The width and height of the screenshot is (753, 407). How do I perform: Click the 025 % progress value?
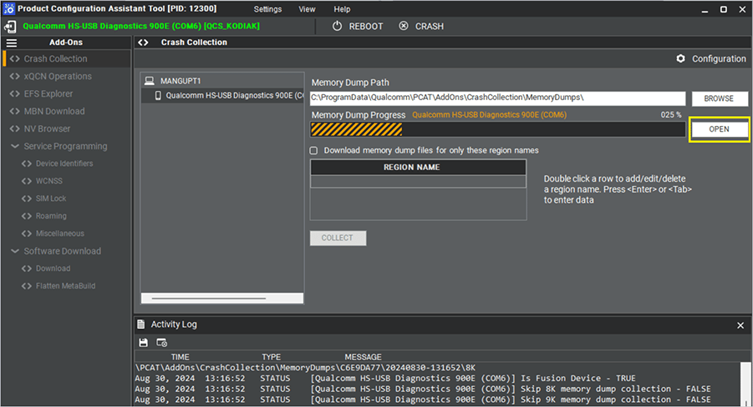click(x=671, y=114)
